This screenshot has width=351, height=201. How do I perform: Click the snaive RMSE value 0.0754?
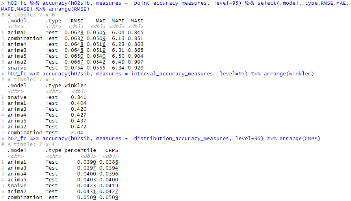74,68
